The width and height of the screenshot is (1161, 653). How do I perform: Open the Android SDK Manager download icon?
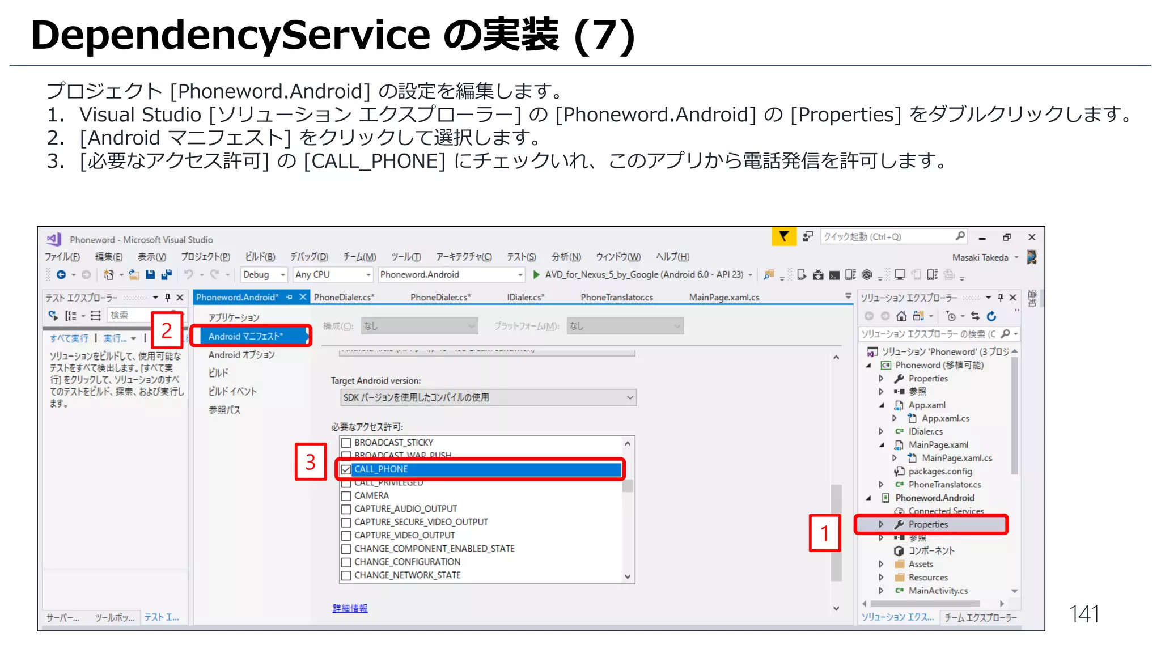tap(818, 275)
